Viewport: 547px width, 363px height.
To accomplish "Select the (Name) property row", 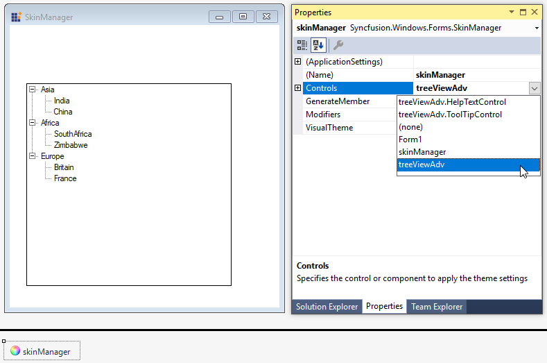I will pos(358,75).
